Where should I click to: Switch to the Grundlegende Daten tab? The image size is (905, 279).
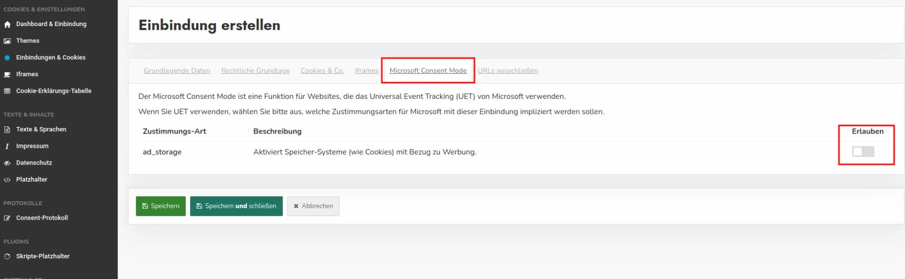point(177,71)
